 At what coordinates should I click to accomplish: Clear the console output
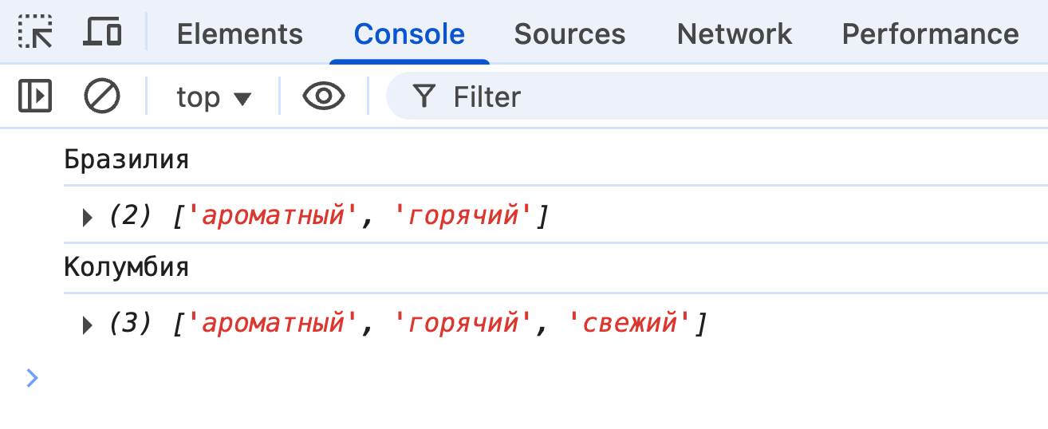[102, 96]
